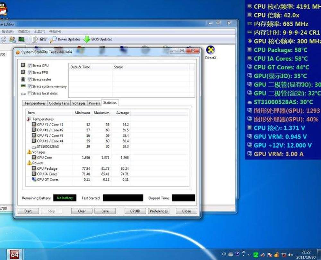Open the Cooling Fans tab
The width and height of the screenshot is (321, 260).
[x=59, y=103]
